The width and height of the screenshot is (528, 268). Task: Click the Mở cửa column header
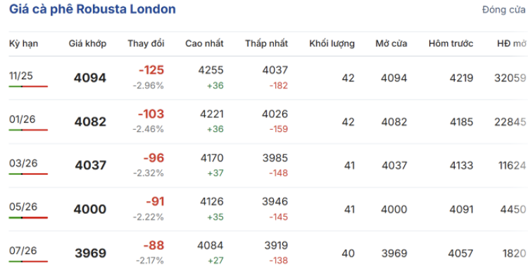(x=391, y=43)
